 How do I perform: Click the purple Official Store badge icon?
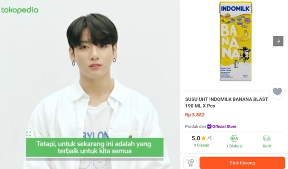(x=209, y=126)
